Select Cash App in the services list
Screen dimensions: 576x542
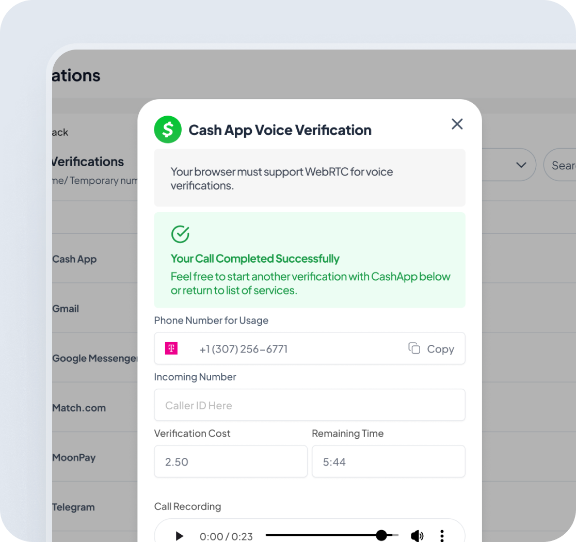[74, 259]
